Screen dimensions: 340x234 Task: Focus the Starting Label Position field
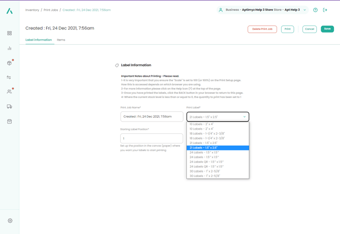[151, 138]
